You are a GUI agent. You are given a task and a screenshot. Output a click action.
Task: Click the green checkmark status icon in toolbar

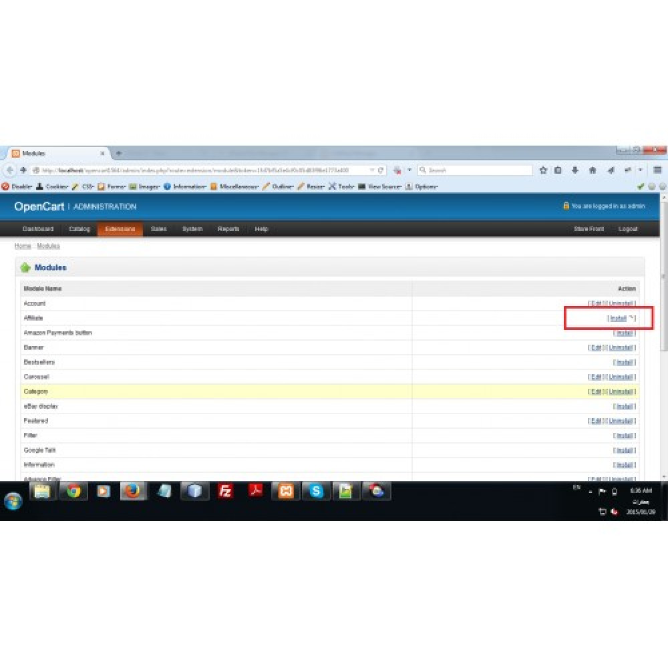click(641, 186)
